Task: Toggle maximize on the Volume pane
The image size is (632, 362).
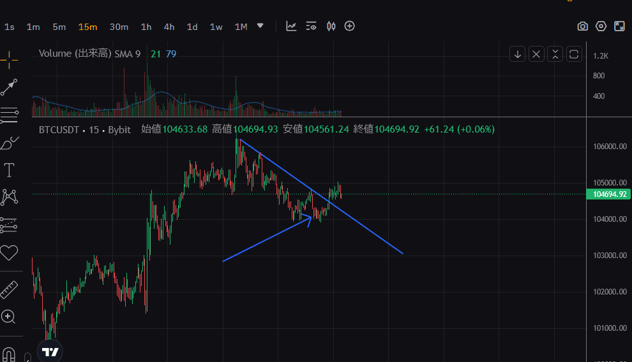Action: coord(574,54)
